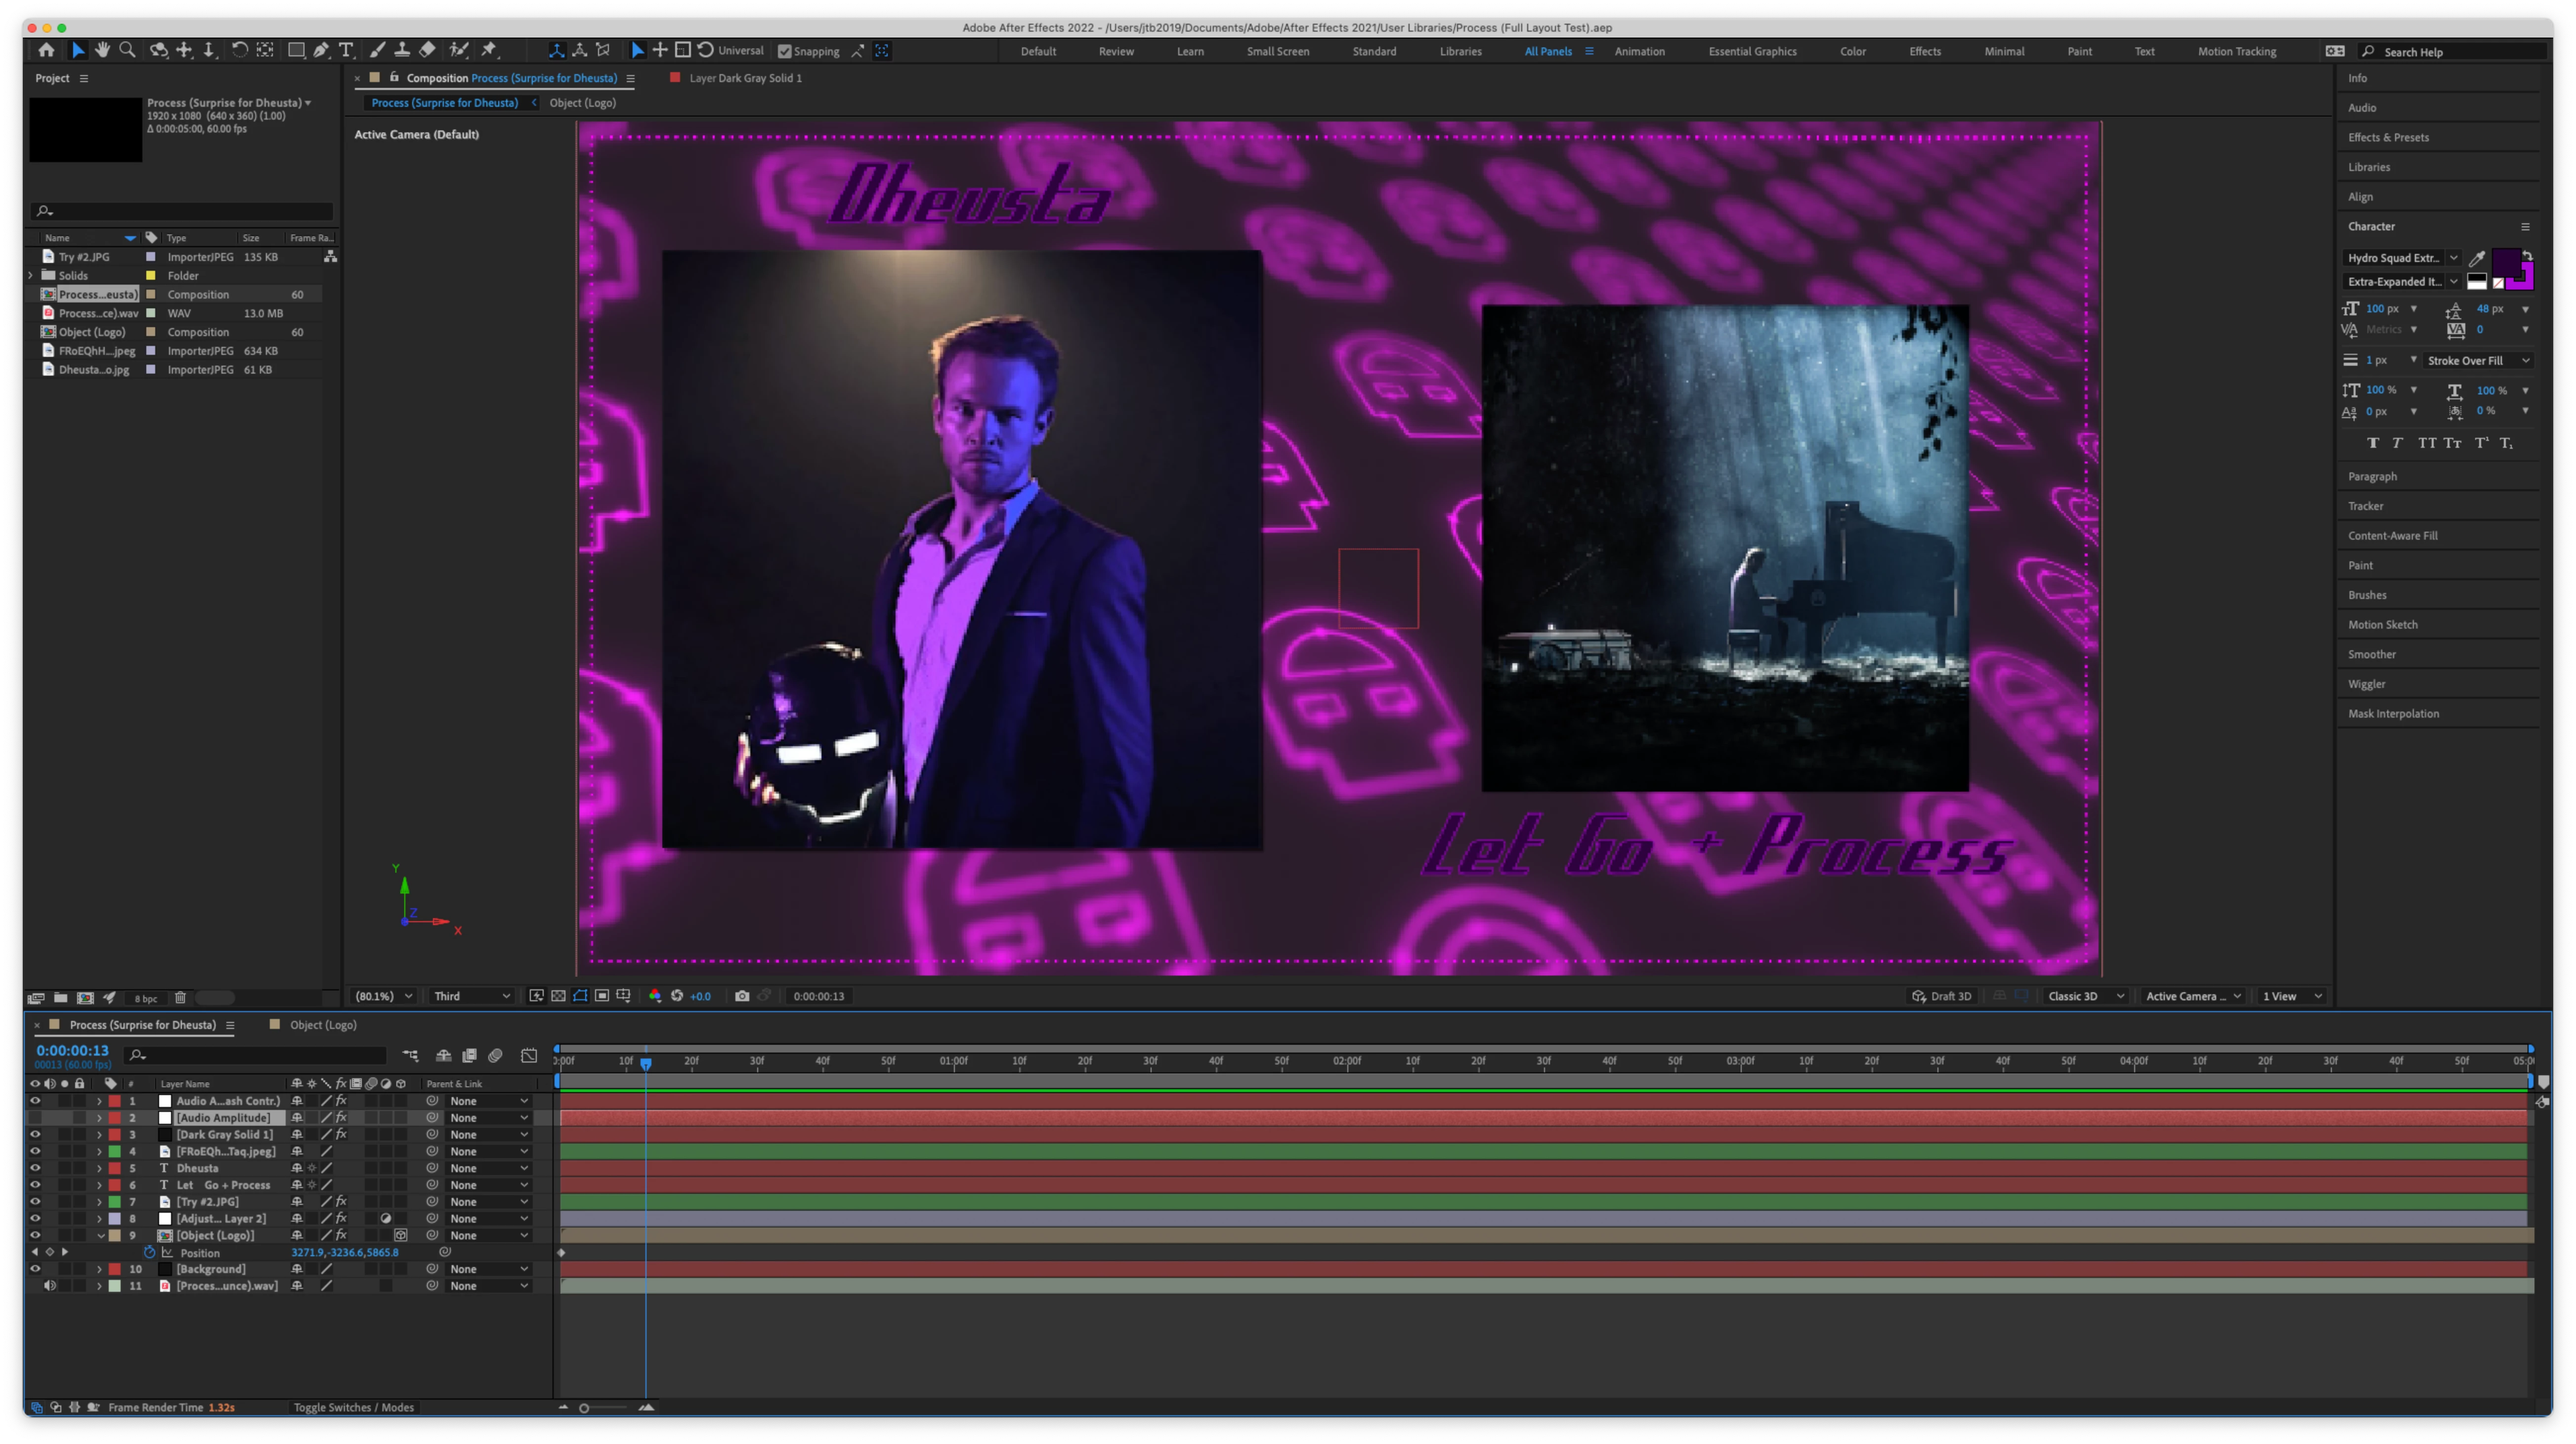Screen dimensions: 2576x1444
Task: Select the Rectangle shape tool
Action: pos(296,50)
